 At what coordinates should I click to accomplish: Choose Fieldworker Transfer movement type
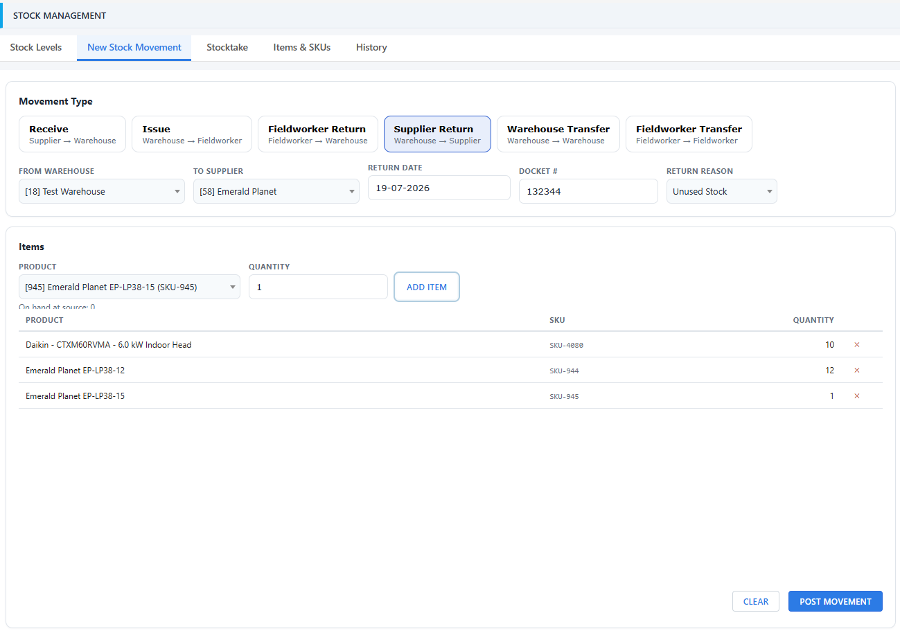pos(689,134)
